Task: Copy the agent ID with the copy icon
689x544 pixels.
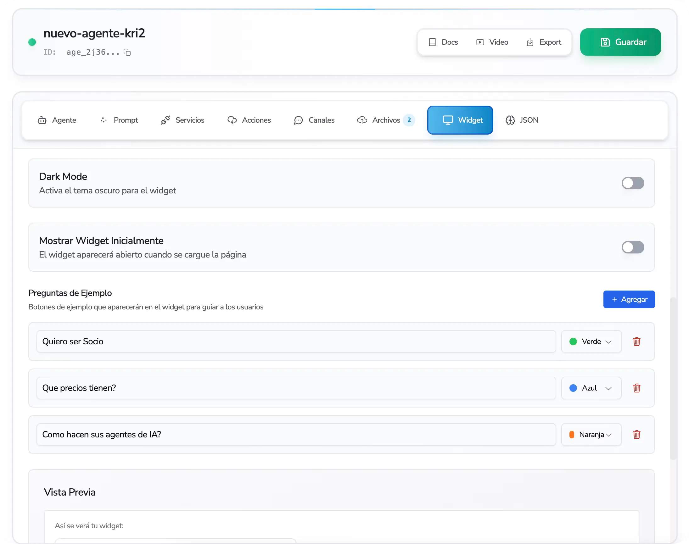Action: pyautogui.click(x=127, y=52)
